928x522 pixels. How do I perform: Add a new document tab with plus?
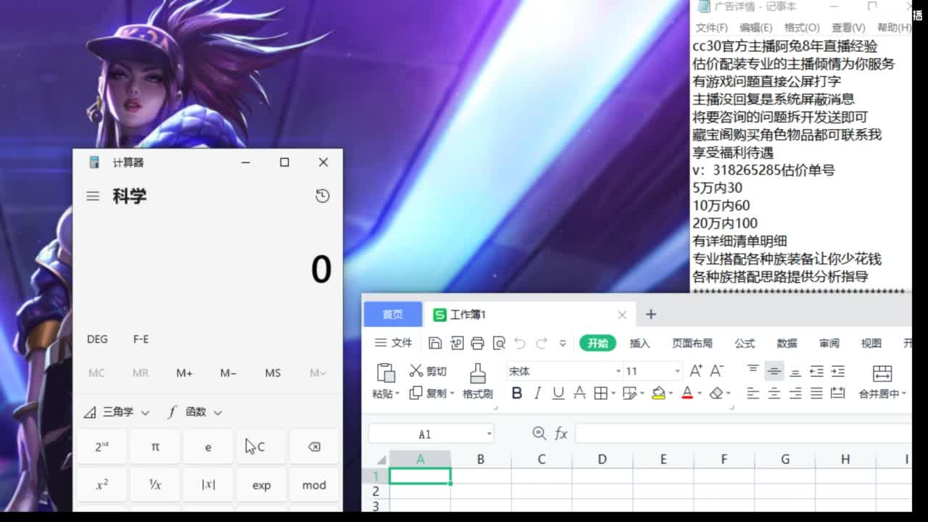point(650,314)
